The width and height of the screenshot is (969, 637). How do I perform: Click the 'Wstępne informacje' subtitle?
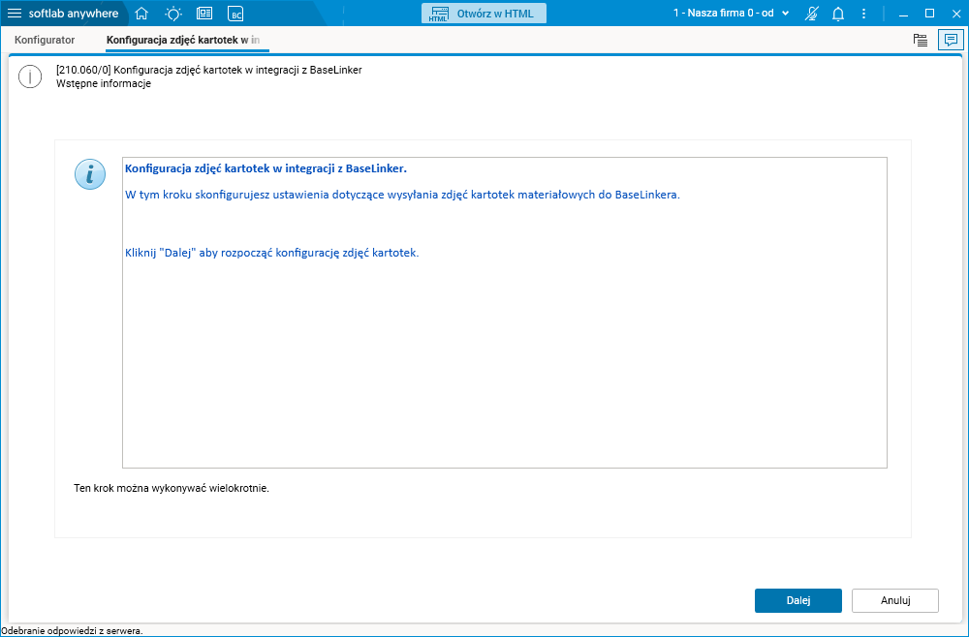point(104,83)
